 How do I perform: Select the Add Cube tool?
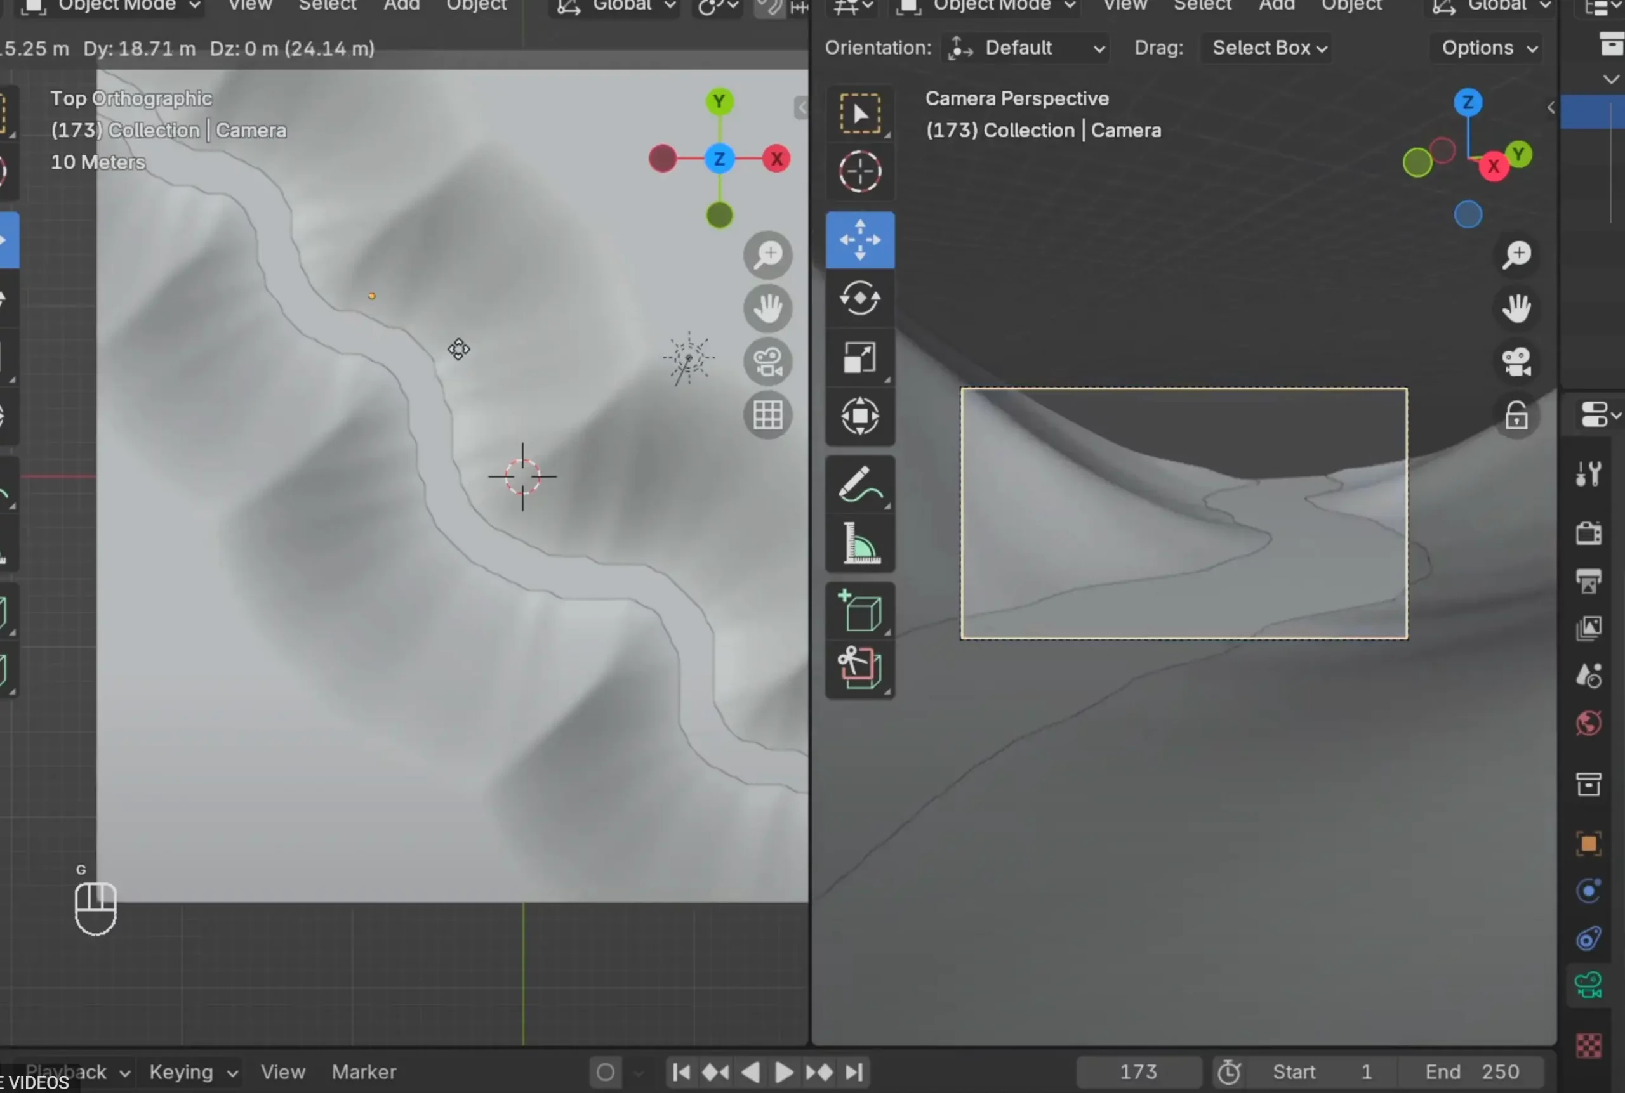point(859,611)
